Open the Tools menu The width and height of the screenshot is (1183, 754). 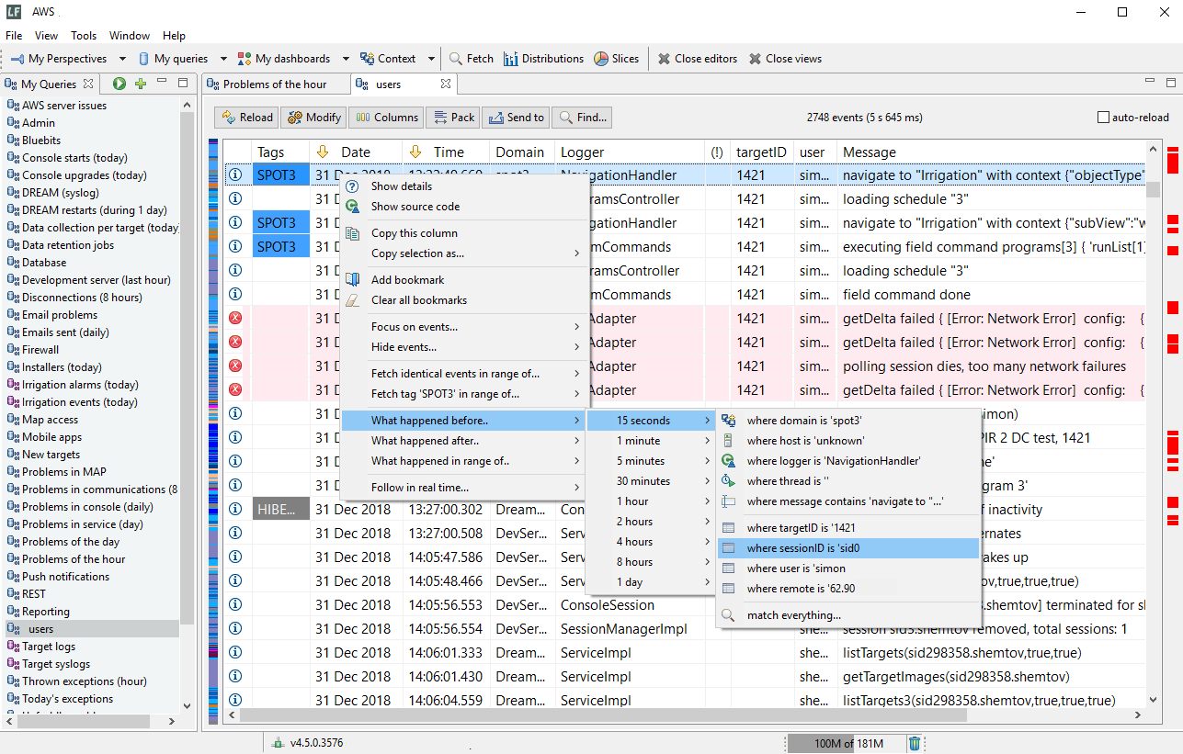pos(84,36)
